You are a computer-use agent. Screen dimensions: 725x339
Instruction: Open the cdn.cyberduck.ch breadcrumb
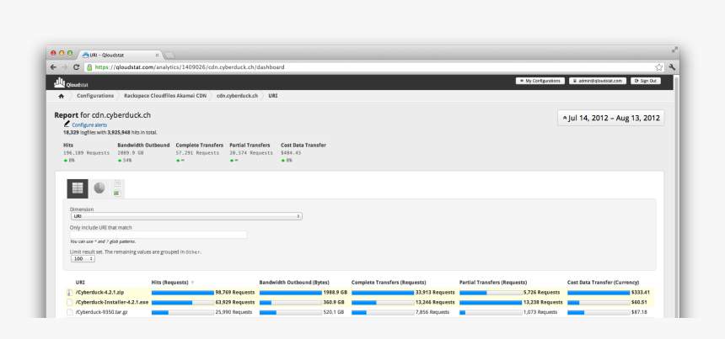click(x=237, y=96)
